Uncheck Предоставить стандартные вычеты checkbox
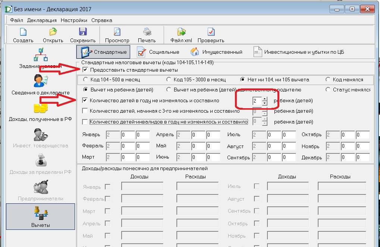 click(x=85, y=70)
